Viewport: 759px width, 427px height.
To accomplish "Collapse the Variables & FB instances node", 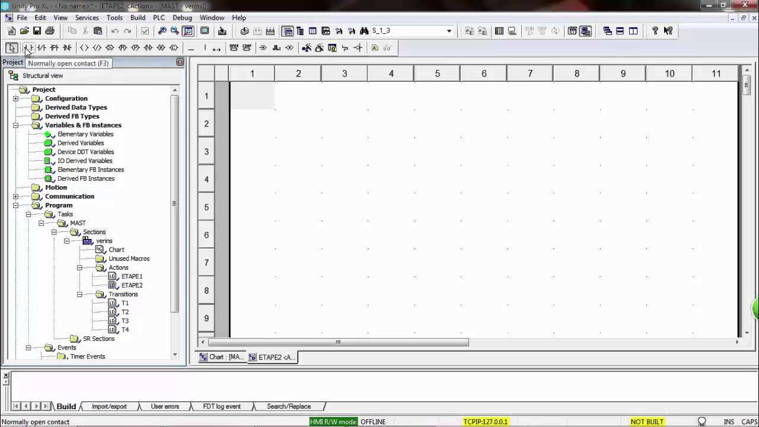I will tap(15, 125).
